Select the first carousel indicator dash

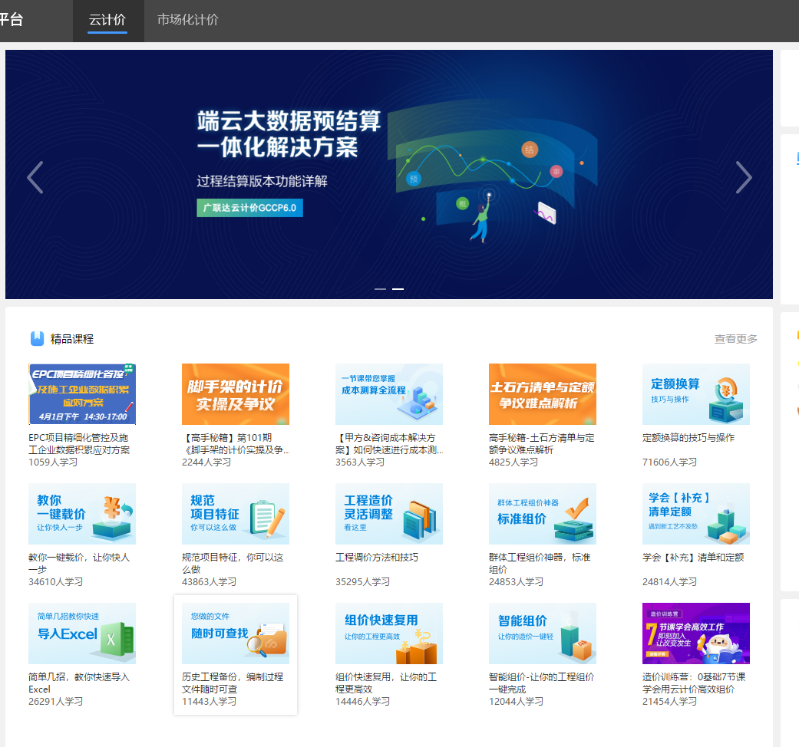click(380, 288)
